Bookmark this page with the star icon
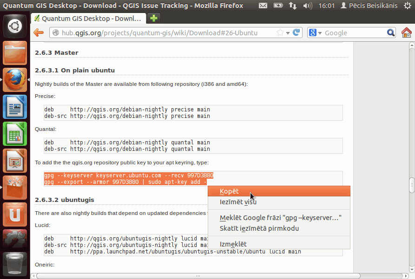Image resolution: width=415 pixels, height=279 pixels. pyautogui.click(x=280, y=33)
